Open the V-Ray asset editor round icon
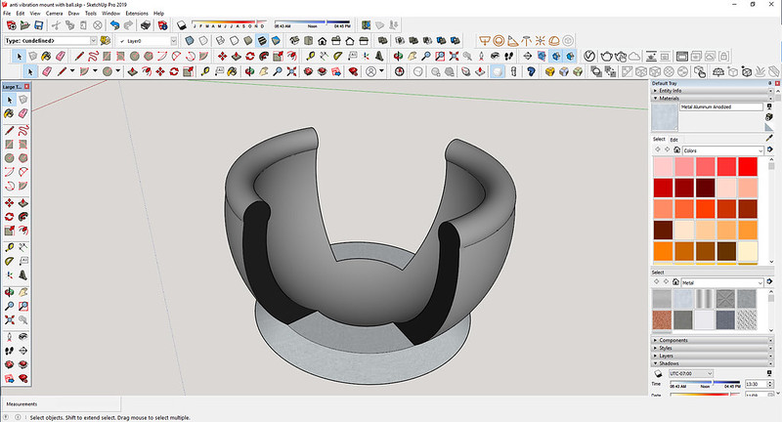This screenshot has height=422, width=782. pos(589,57)
